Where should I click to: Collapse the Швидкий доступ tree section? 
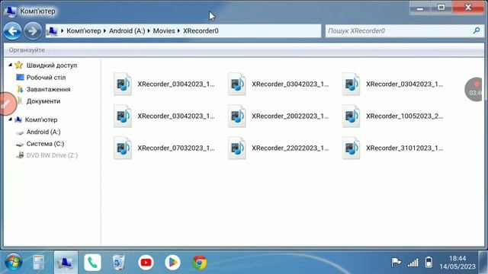coord(10,65)
